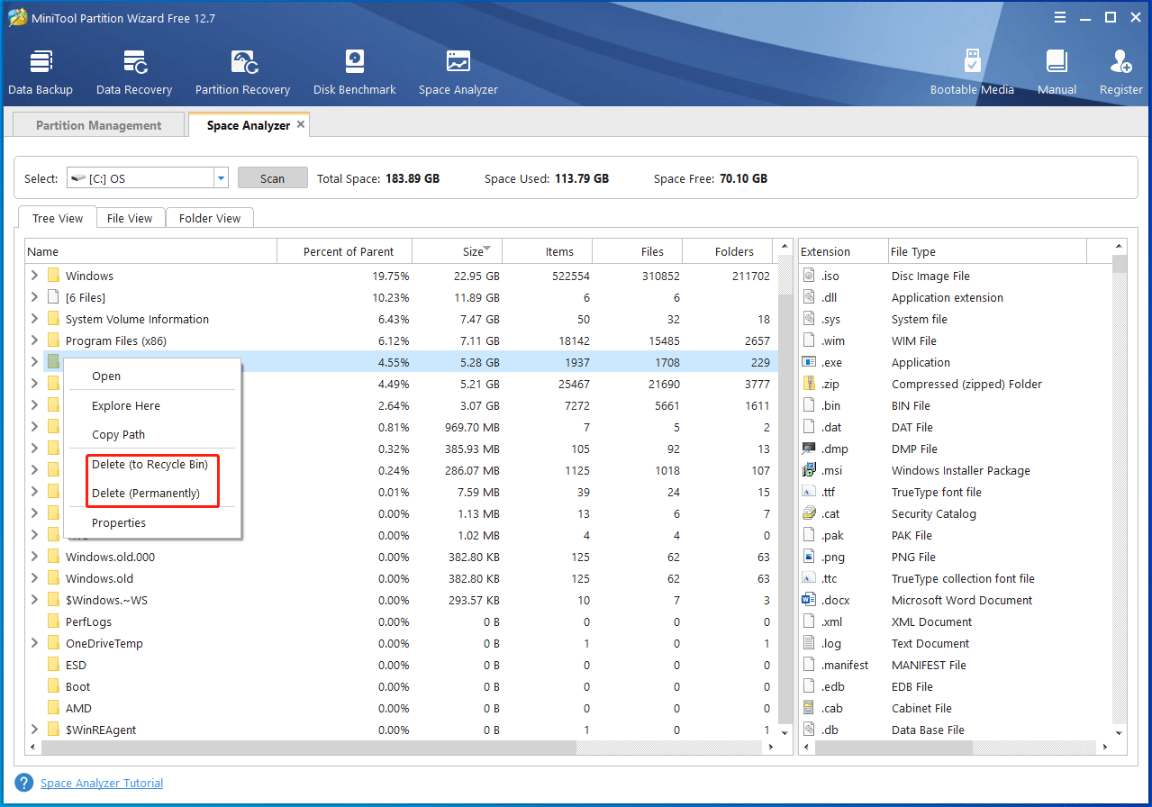Open the hamburger menu in title bar
Image resolution: width=1152 pixels, height=807 pixels.
1059,17
